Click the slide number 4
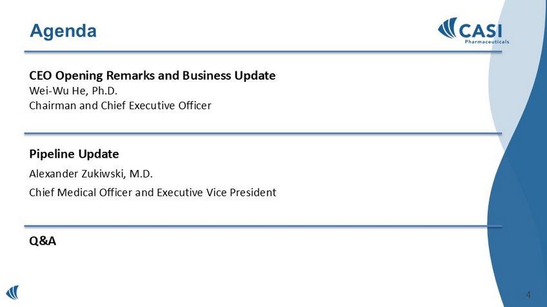This screenshot has height=307, width=547. 528,295
